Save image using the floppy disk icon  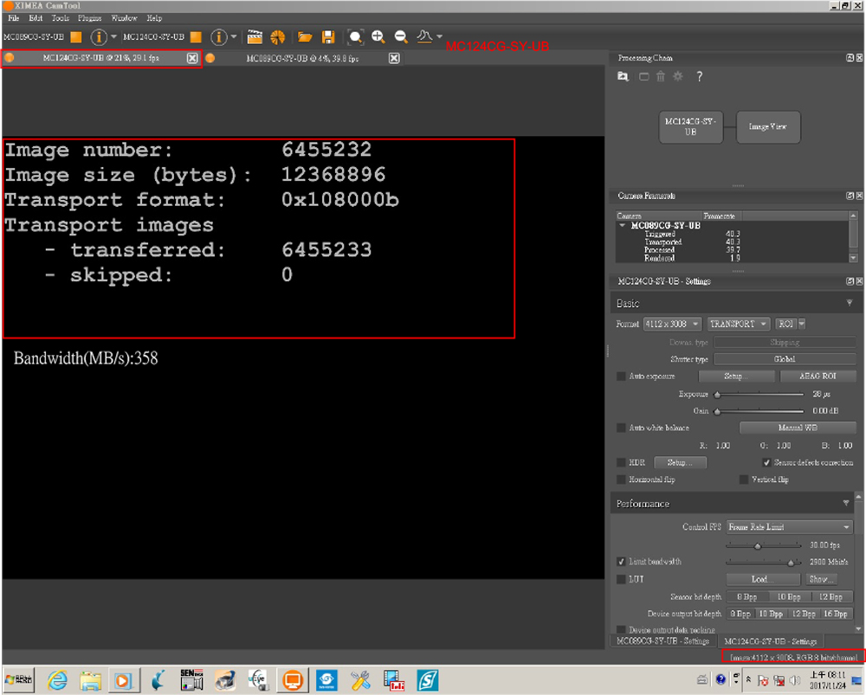click(328, 37)
